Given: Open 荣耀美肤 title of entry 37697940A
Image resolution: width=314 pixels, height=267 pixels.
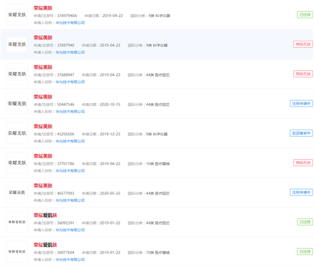Looking at the screenshot, I should click(43, 8).
